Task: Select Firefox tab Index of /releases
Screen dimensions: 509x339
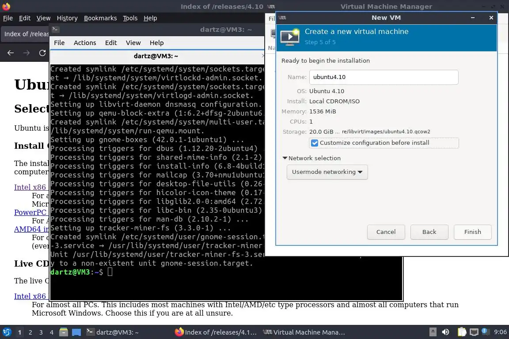Action: pos(25,34)
